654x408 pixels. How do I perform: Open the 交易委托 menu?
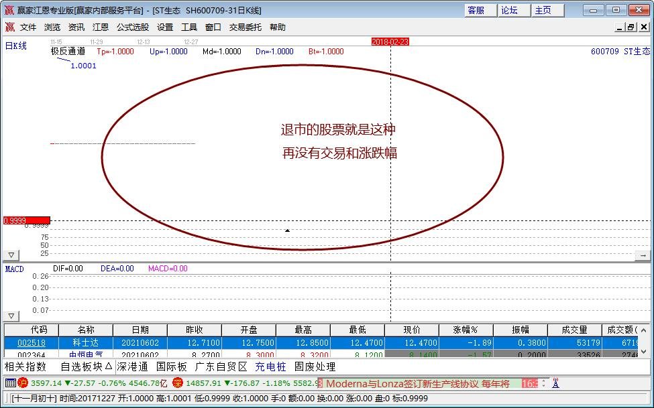[x=246, y=27]
